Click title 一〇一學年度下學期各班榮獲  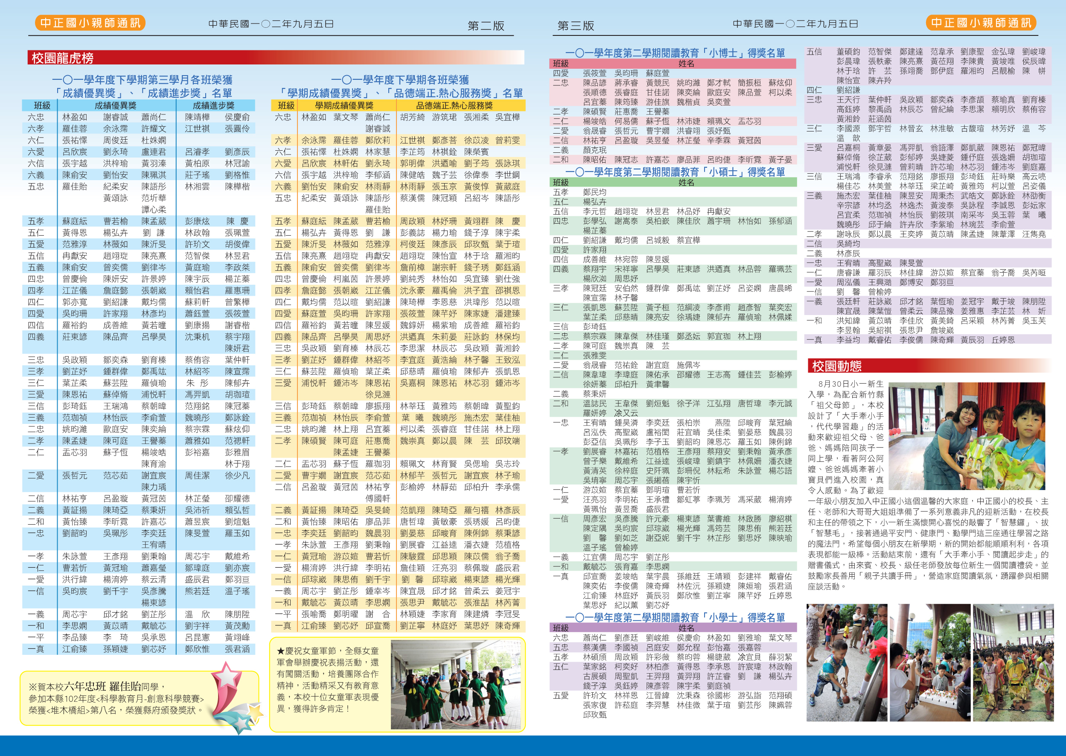click(x=400, y=80)
